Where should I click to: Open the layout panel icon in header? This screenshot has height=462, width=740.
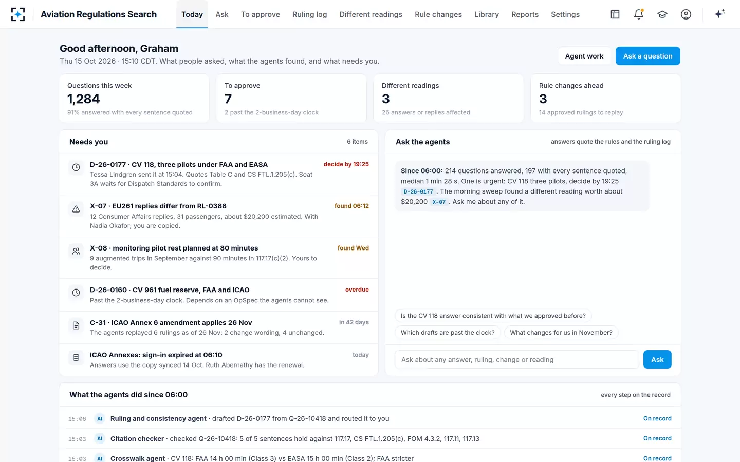tap(615, 14)
